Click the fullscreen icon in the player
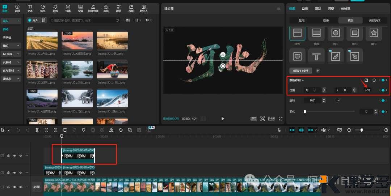This screenshot has width=391, height=196. [x=281, y=119]
